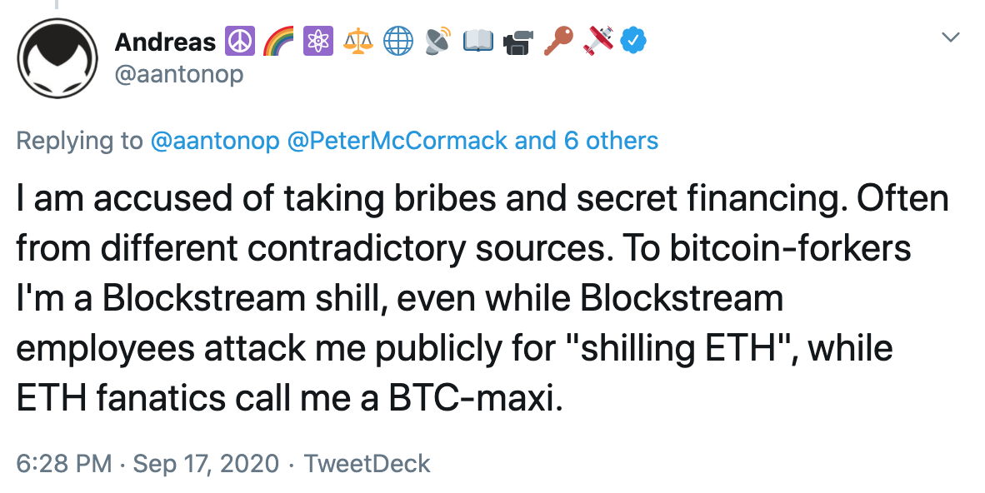
Task: Open the @aantonop mention in the replying-to line
Action: pos(215,141)
